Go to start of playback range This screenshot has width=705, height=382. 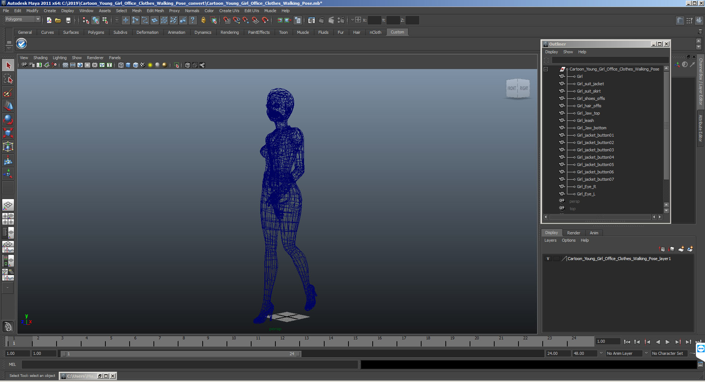[627, 342]
